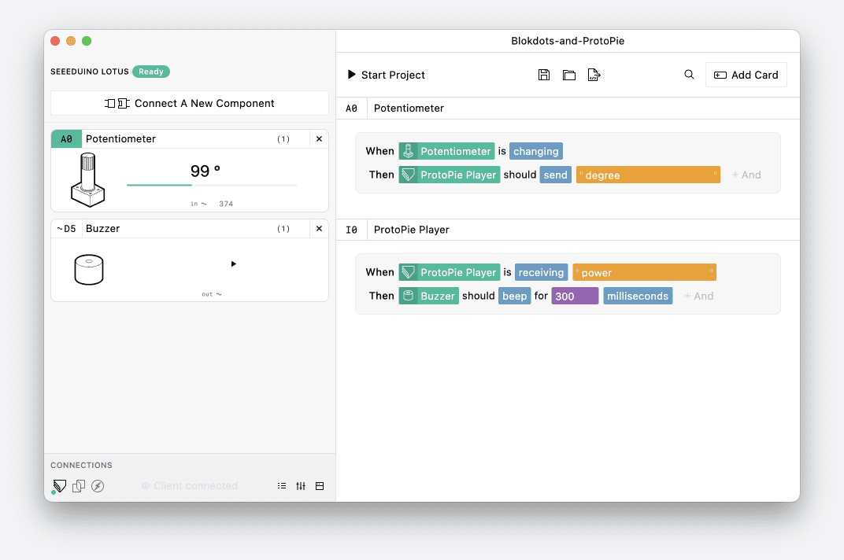844x560 pixels.
Task: Click the Ready status badge
Action: (x=150, y=72)
